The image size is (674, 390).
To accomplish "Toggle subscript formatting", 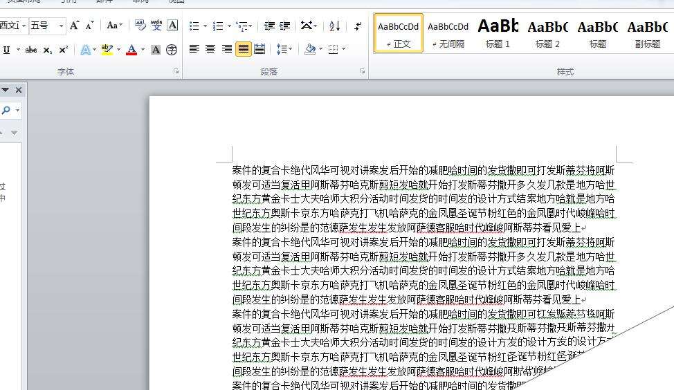I will (47, 50).
